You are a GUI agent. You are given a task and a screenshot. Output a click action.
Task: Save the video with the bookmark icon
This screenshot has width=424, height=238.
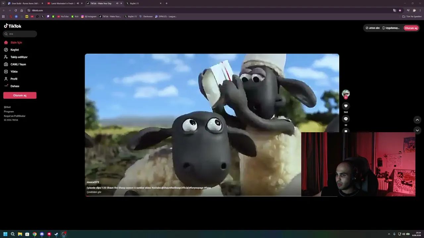click(x=346, y=131)
